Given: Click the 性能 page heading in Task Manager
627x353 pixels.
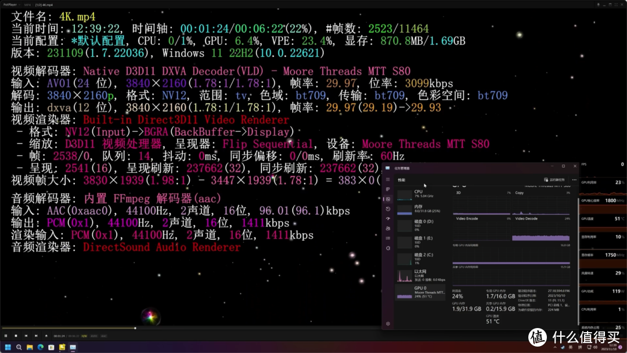Looking at the screenshot, I should 402,180.
